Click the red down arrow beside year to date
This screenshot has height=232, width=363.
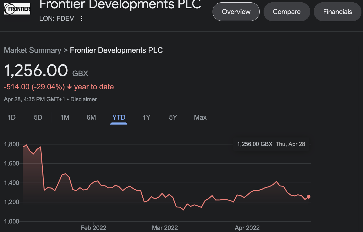tap(69, 87)
